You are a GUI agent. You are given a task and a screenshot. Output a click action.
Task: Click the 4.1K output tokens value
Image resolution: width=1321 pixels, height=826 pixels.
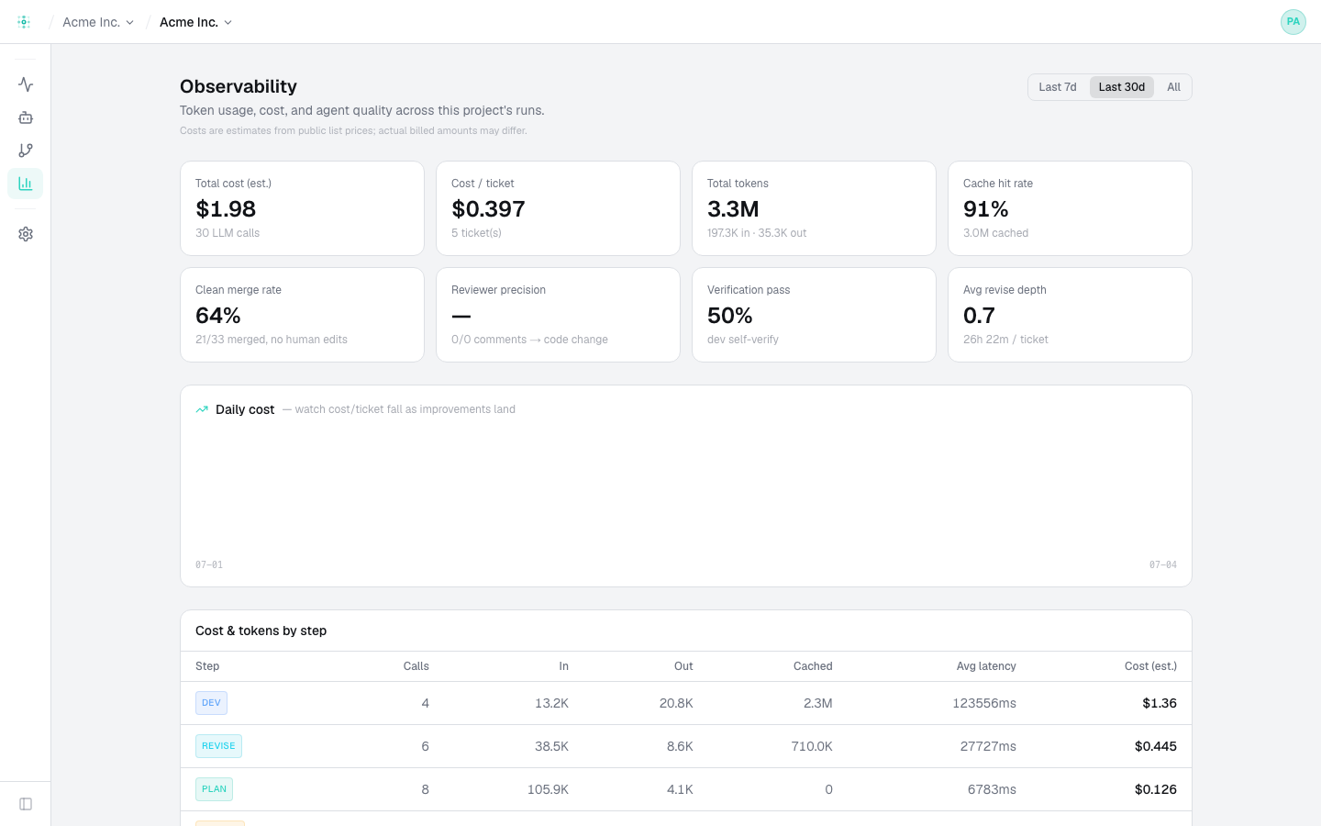point(680,789)
